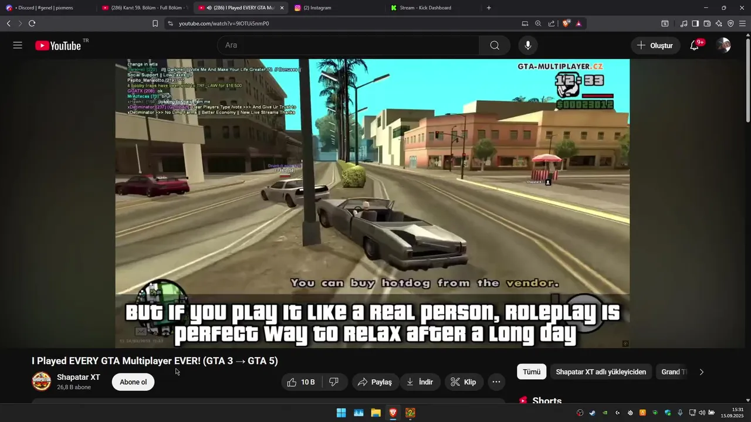Open the Brave Wallet icon

(707, 23)
